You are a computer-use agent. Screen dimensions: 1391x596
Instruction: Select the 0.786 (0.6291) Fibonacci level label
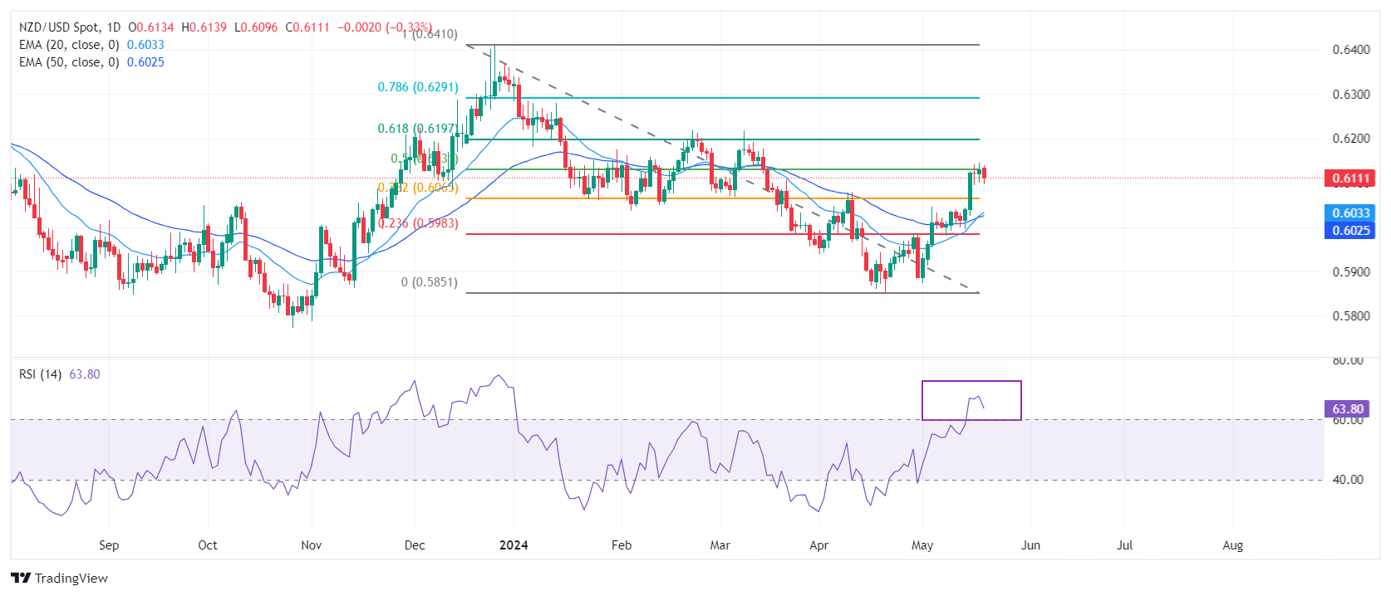417,87
